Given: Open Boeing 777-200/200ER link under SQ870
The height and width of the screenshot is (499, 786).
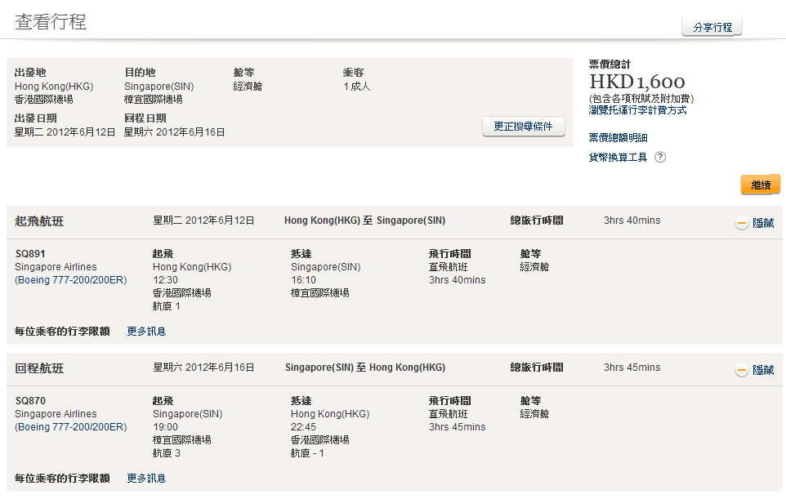Looking at the screenshot, I should coord(71,427).
